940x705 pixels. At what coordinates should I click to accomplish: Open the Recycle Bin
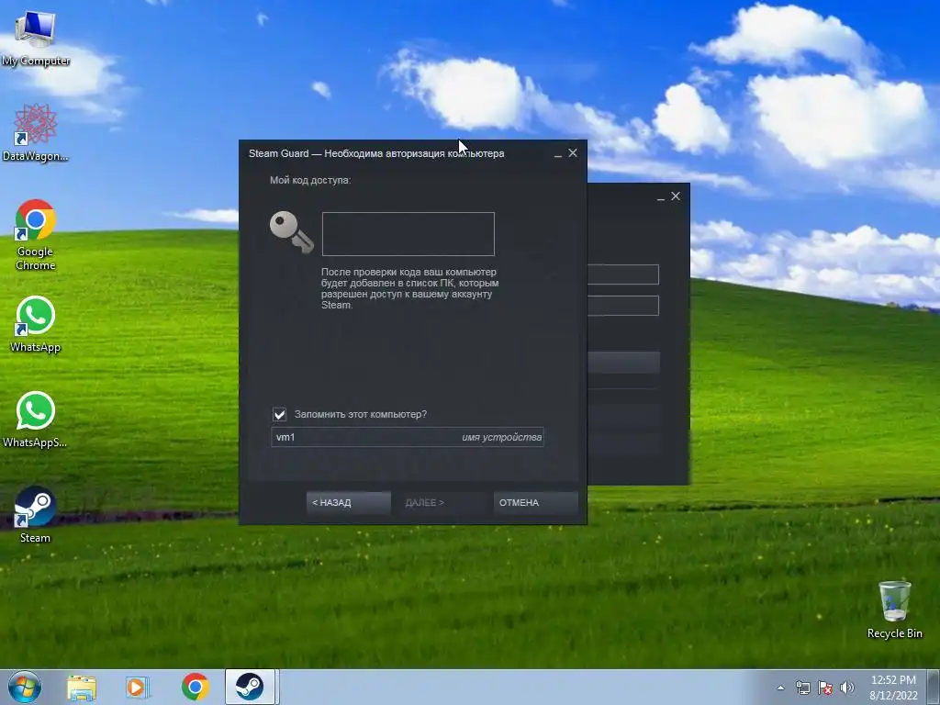tap(894, 610)
